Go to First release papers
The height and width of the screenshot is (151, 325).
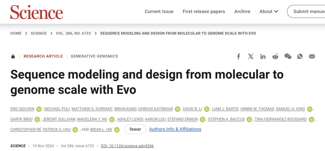point(204,11)
